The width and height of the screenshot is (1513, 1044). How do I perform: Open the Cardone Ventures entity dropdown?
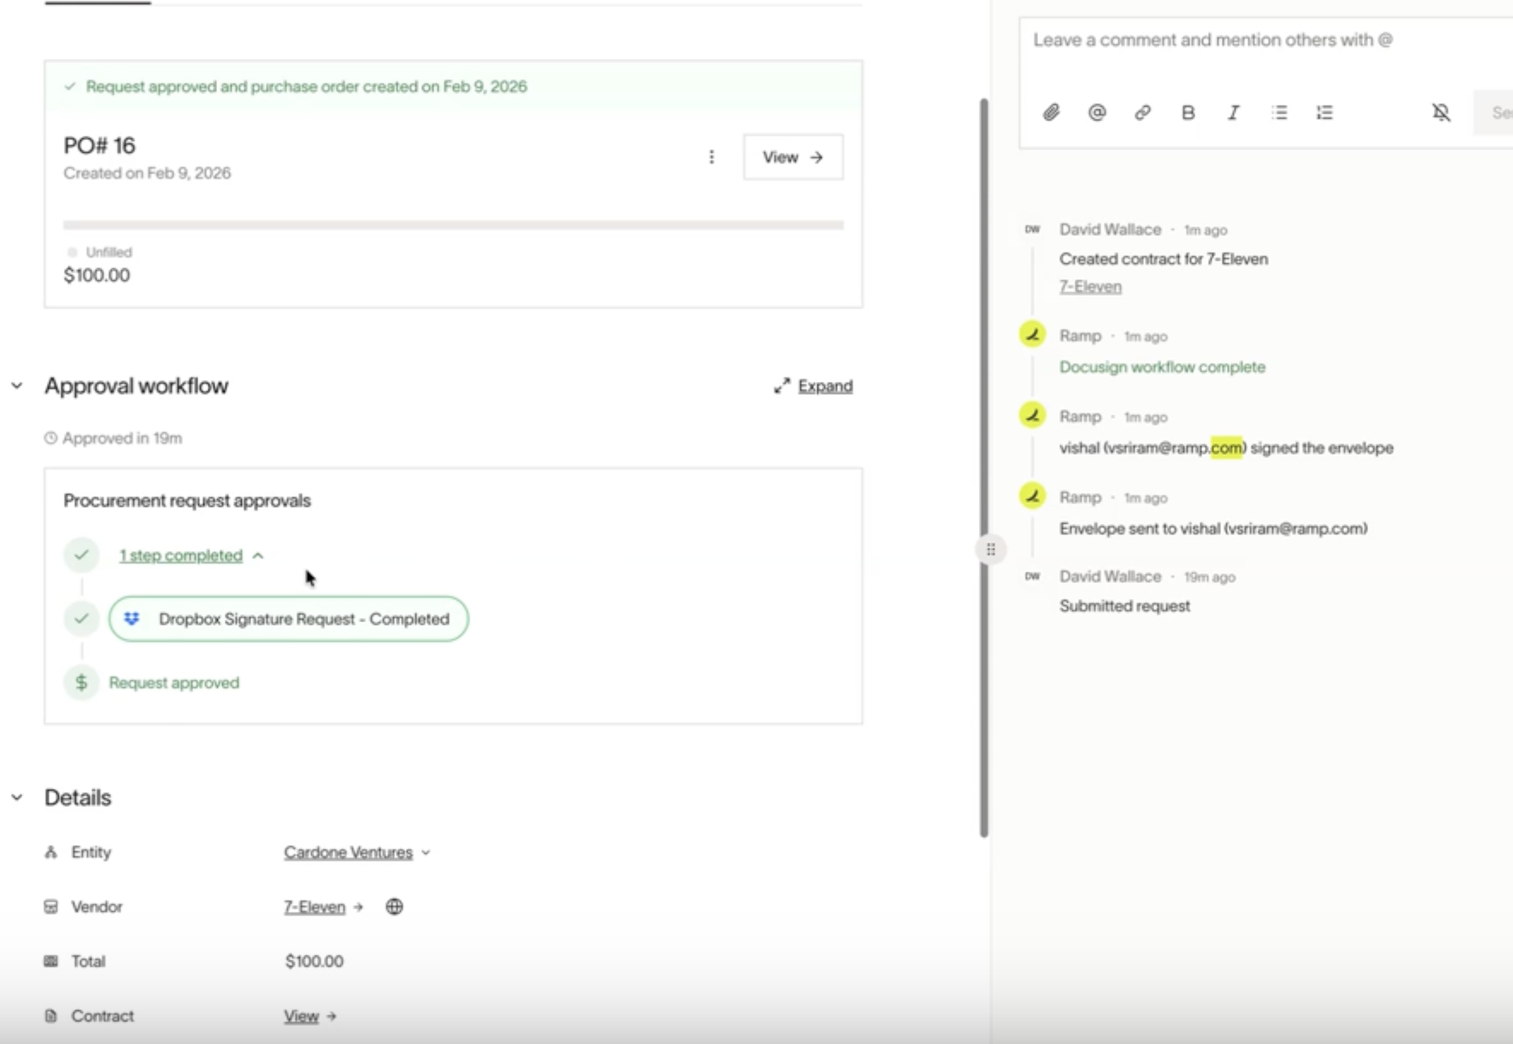pos(357,853)
